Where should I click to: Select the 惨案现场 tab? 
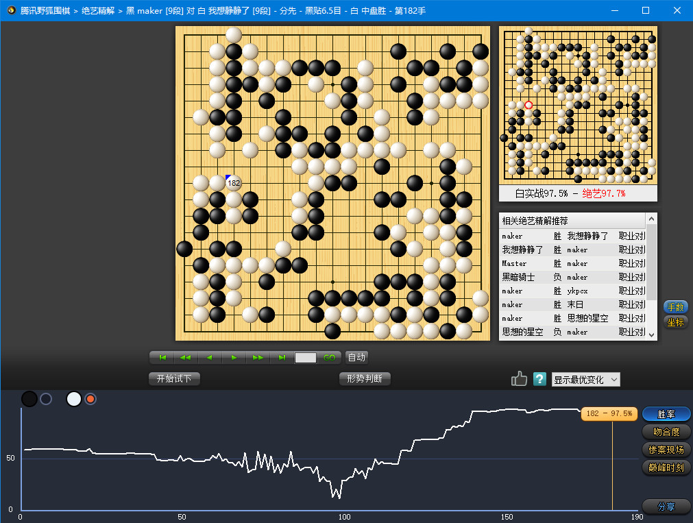point(666,450)
